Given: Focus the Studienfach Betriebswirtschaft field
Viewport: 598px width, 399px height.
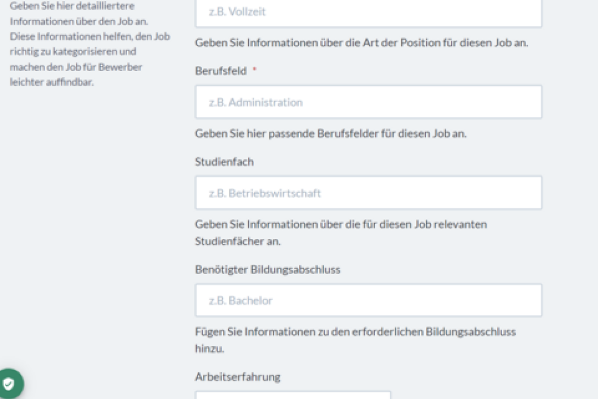Looking at the screenshot, I should coord(368,192).
